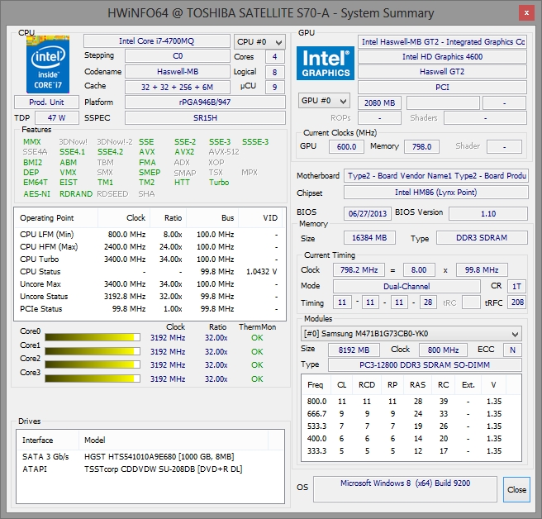Select the PCIe Status row
542x519 pixels.
coord(150,309)
